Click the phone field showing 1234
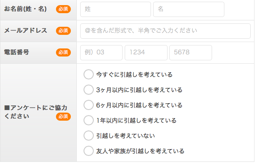 tap(146, 53)
